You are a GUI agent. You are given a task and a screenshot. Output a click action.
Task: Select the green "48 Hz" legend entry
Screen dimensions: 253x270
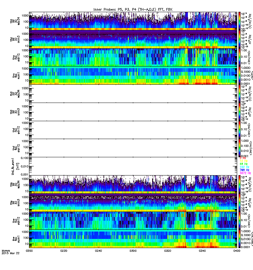tap(244, 164)
